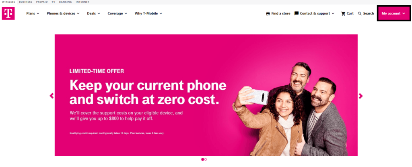Screen dimensions: 412x167
Task: Switch to the Business tab
Action: (25, 2)
